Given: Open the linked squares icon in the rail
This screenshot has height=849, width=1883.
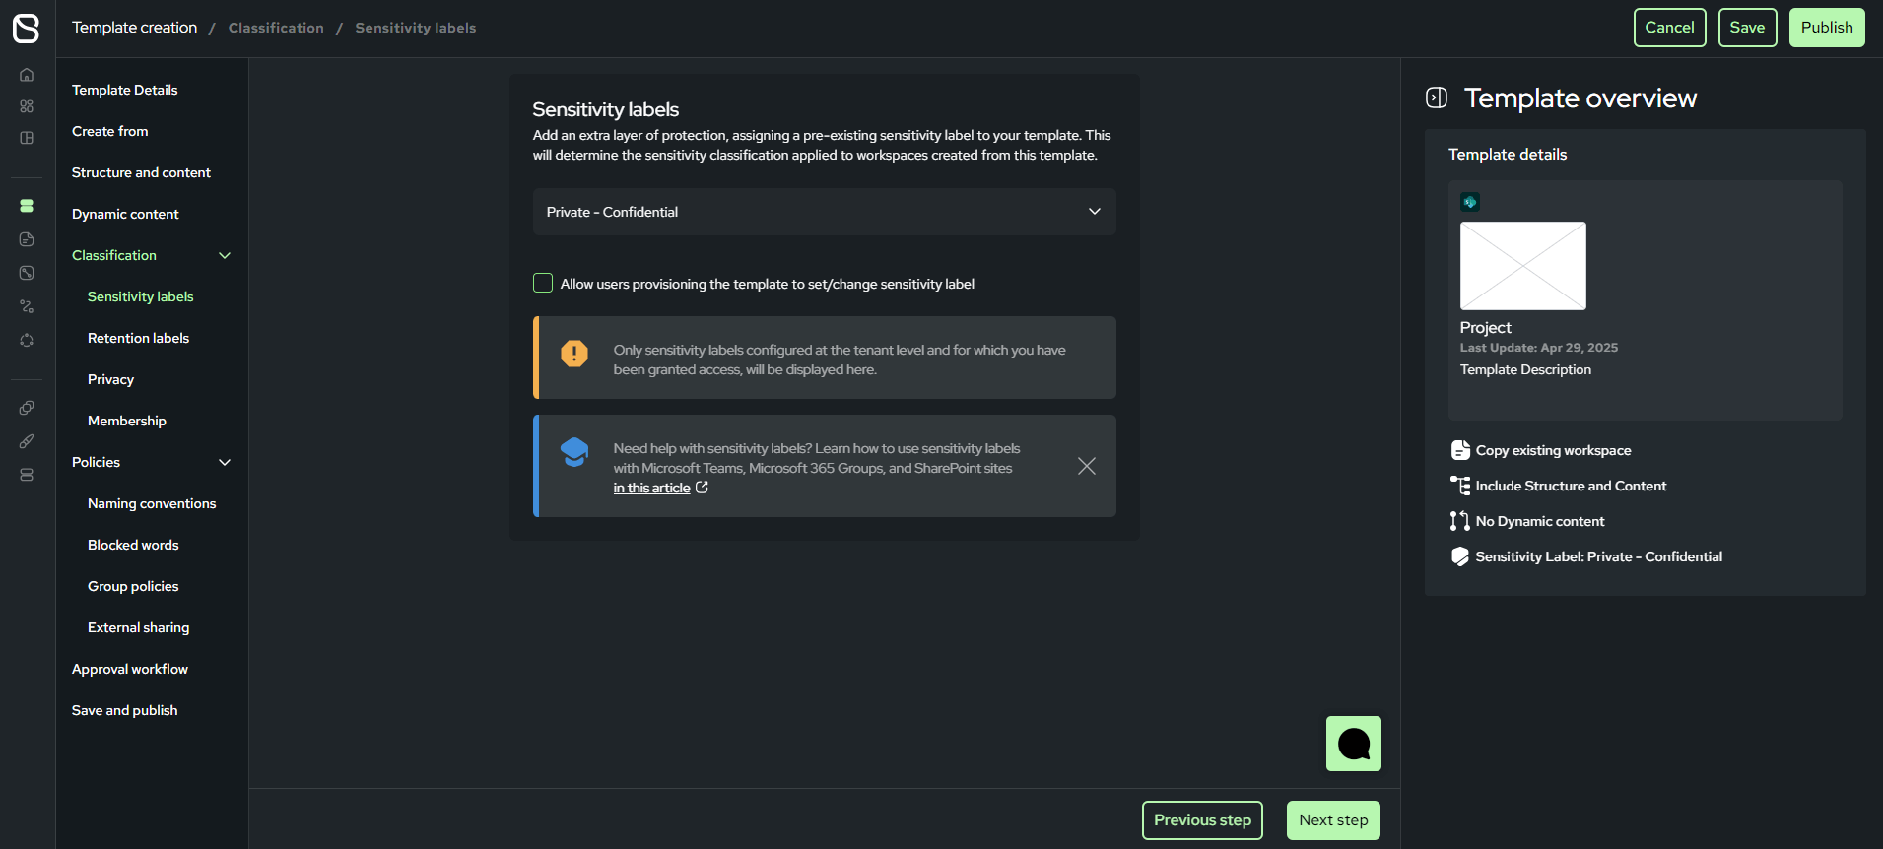Looking at the screenshot, I should (x=27, y=408).
